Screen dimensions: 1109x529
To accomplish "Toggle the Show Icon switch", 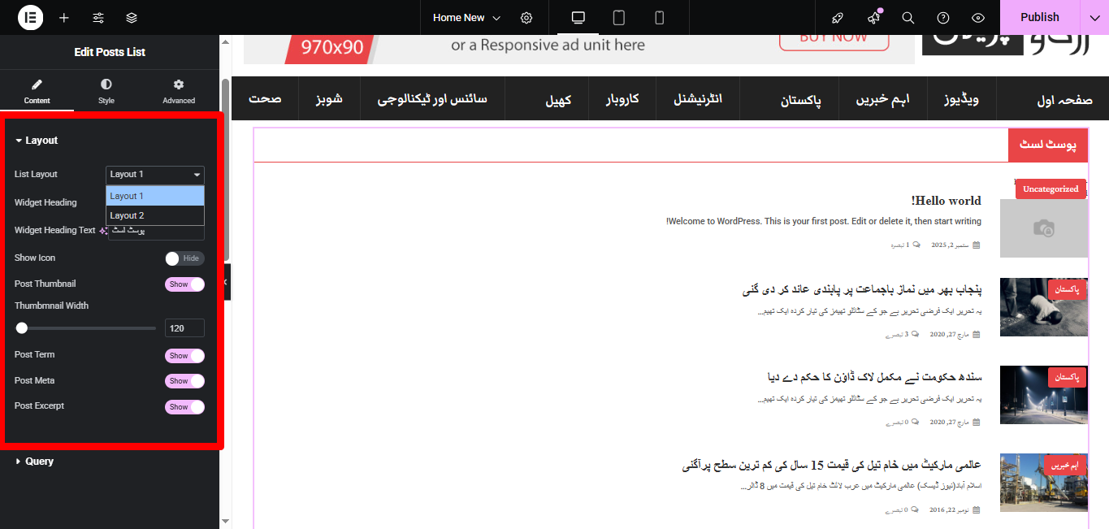I will click(184, 258).
